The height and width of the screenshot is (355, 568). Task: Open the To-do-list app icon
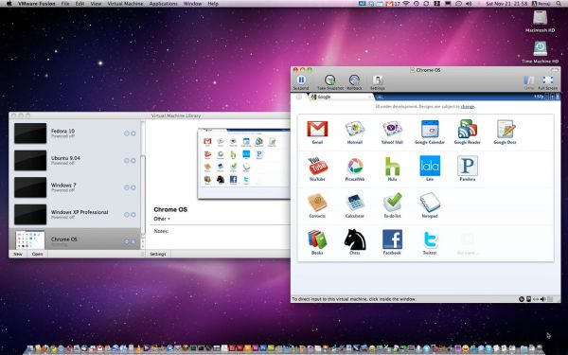pos(392,205)
